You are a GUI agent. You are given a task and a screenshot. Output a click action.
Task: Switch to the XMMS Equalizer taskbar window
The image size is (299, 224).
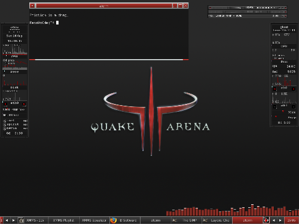click(94, 220)
